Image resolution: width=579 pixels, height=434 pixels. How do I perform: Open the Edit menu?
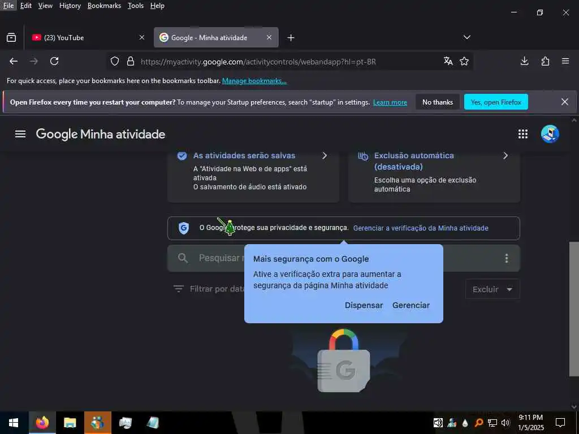click(26, 6)
